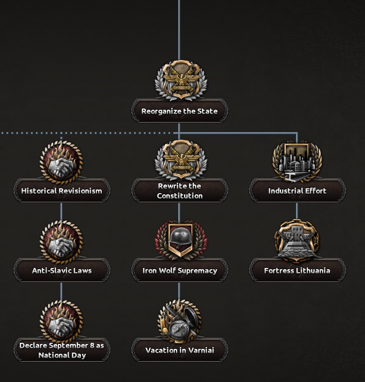Select the Anti-Slavic Laws focus label

coord(62,270)
